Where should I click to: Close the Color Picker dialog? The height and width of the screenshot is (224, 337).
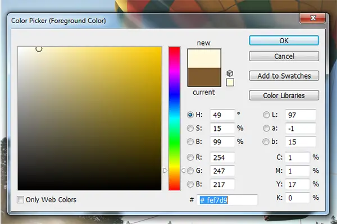point(312,18)
